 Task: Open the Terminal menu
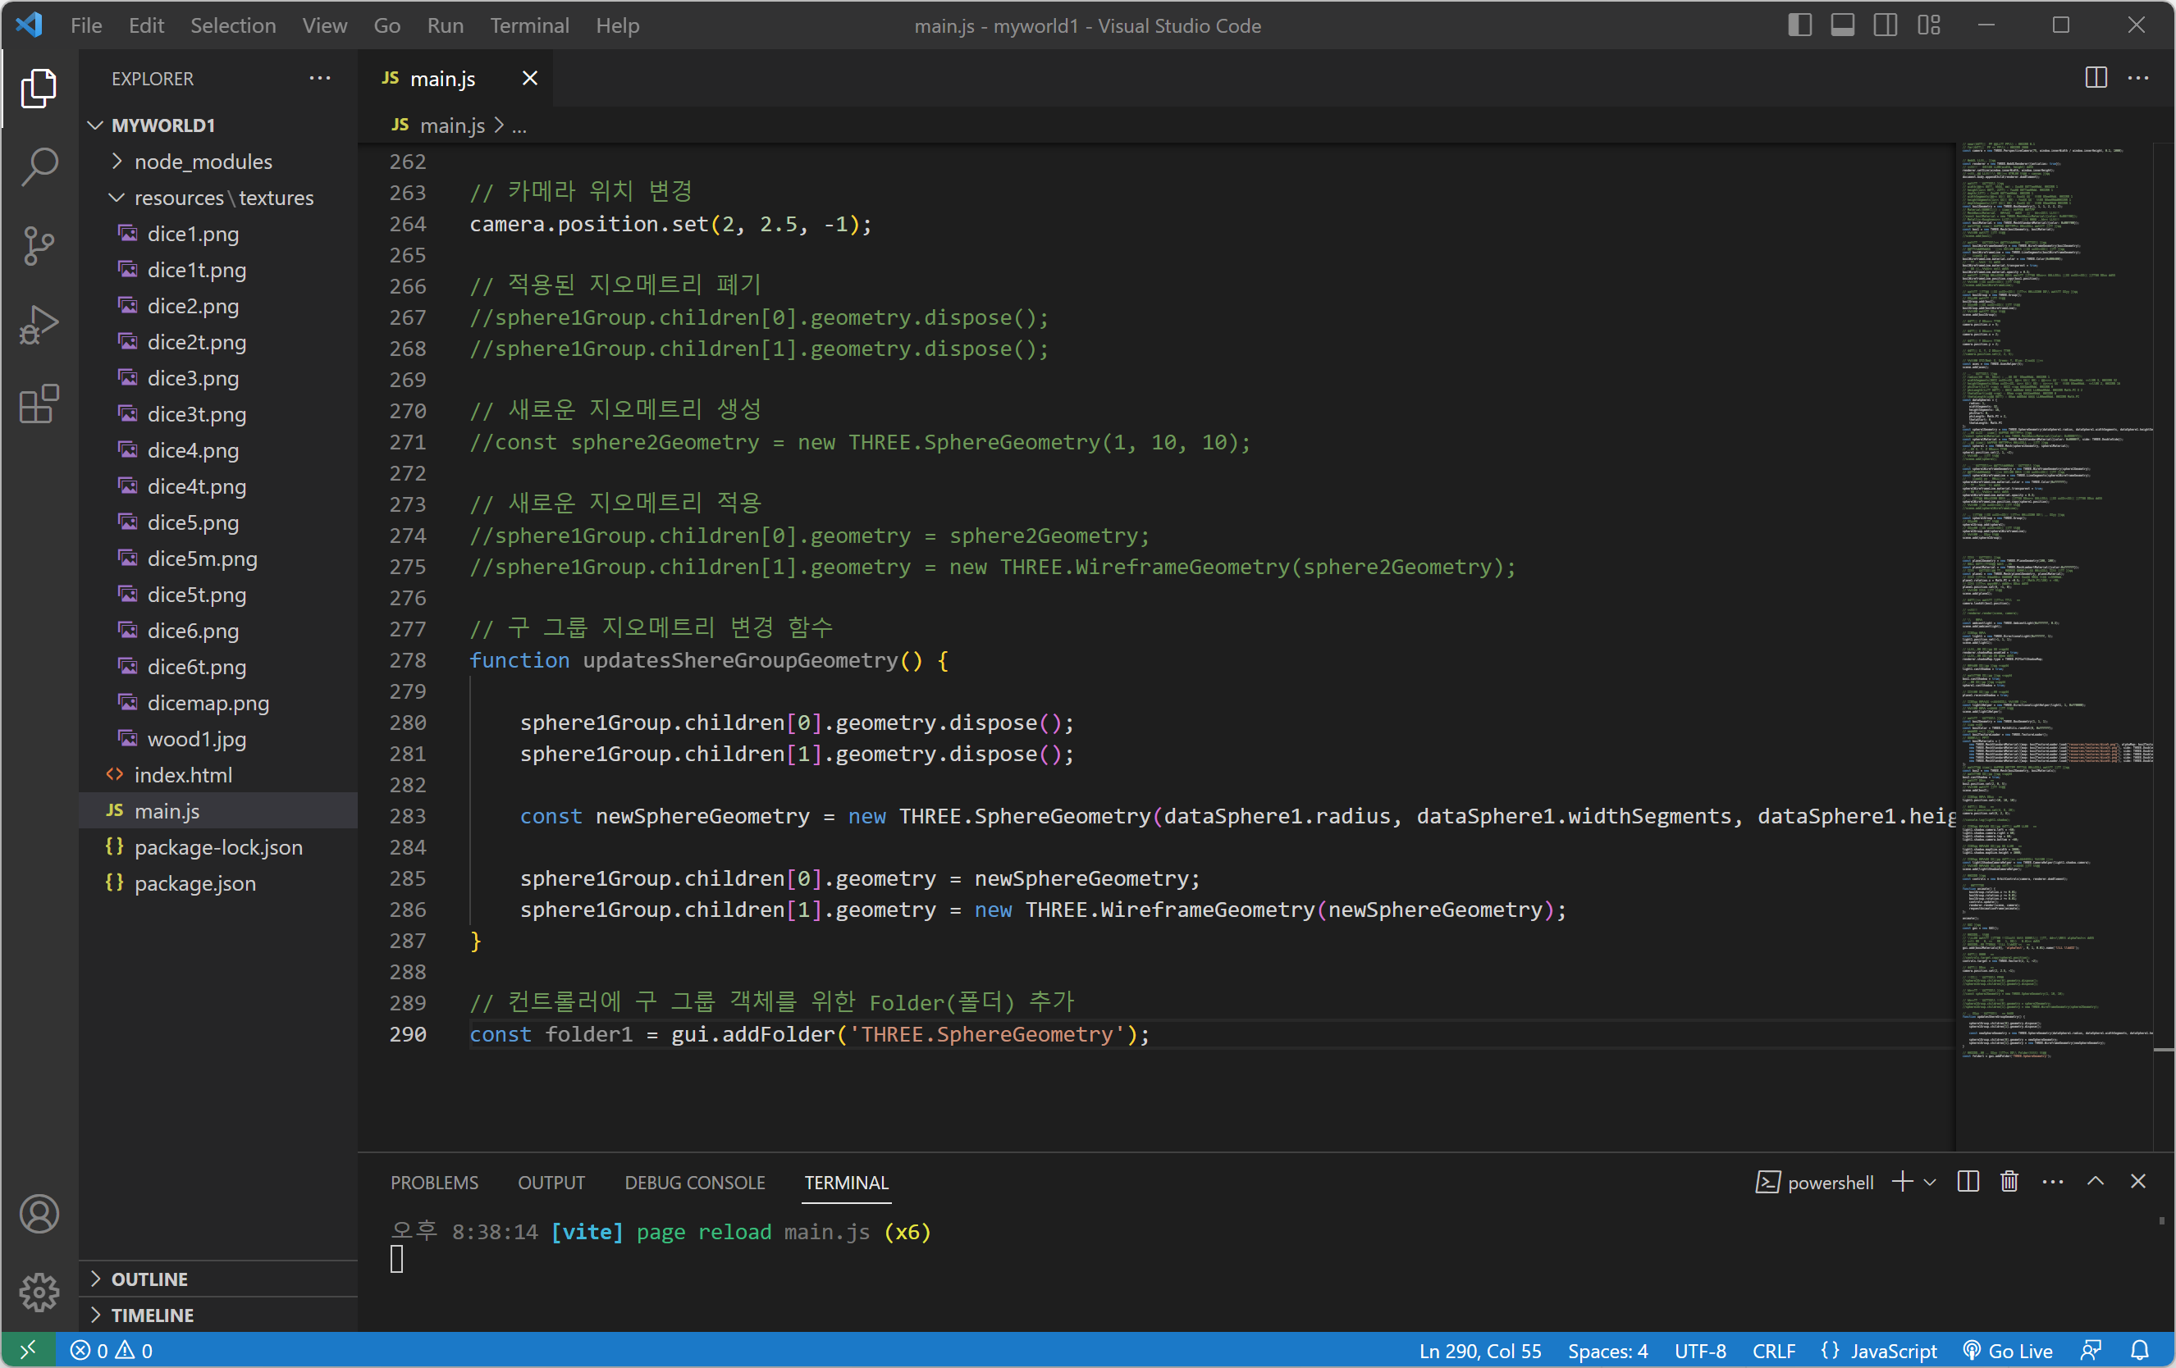528,25
